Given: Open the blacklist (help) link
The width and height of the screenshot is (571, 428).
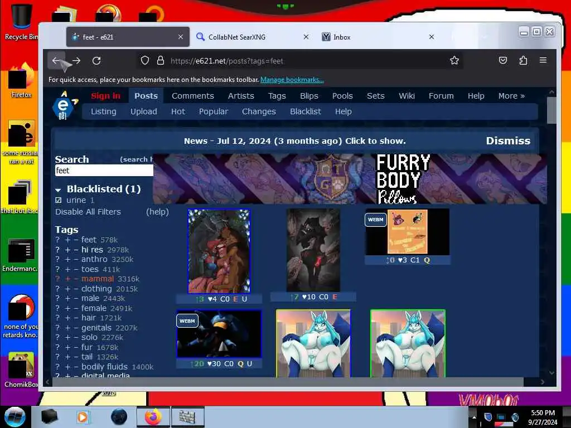Looking at the screenshot, I should point(157,212).
